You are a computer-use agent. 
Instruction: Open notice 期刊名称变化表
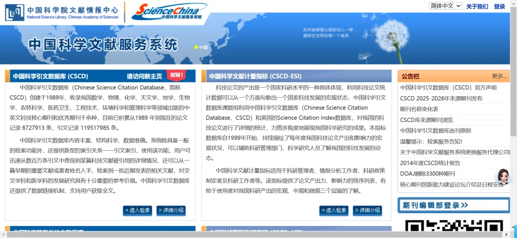coord(419,109)
